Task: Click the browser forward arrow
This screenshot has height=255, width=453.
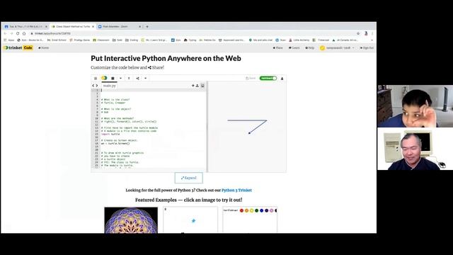Action: pos(11,33)
